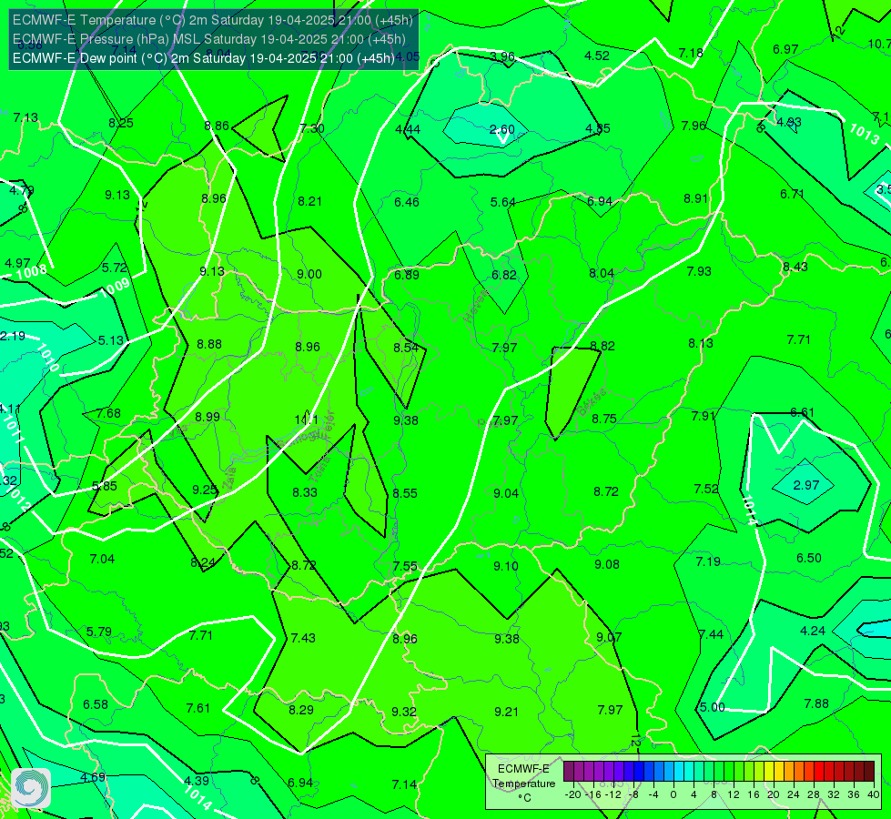Click the 8.91 grid value
891x819 pixels.
[695, 198]
